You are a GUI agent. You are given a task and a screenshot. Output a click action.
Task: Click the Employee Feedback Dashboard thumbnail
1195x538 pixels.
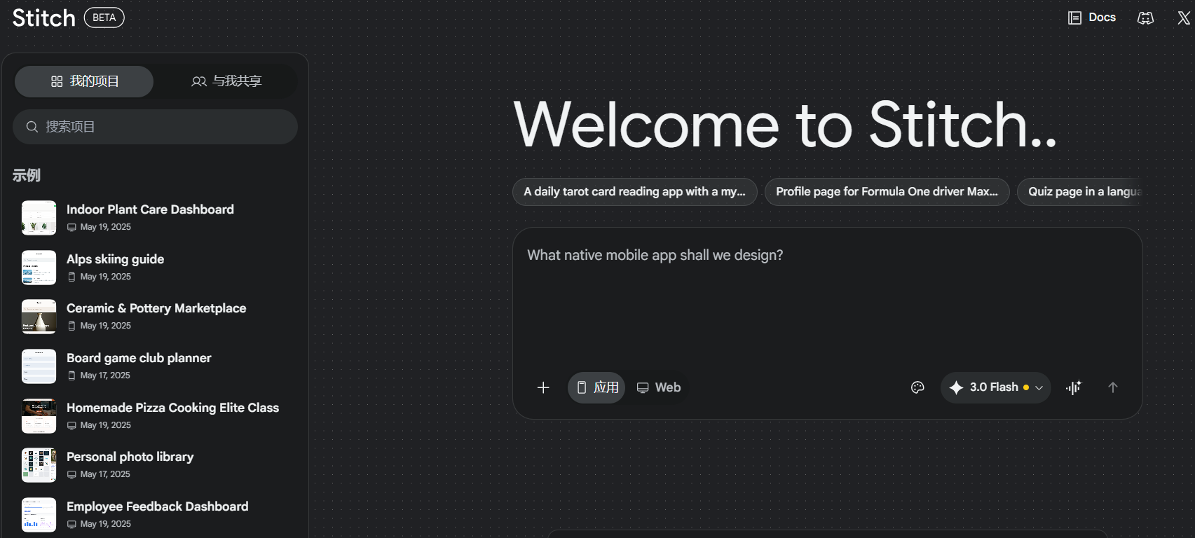click(39, 515)
